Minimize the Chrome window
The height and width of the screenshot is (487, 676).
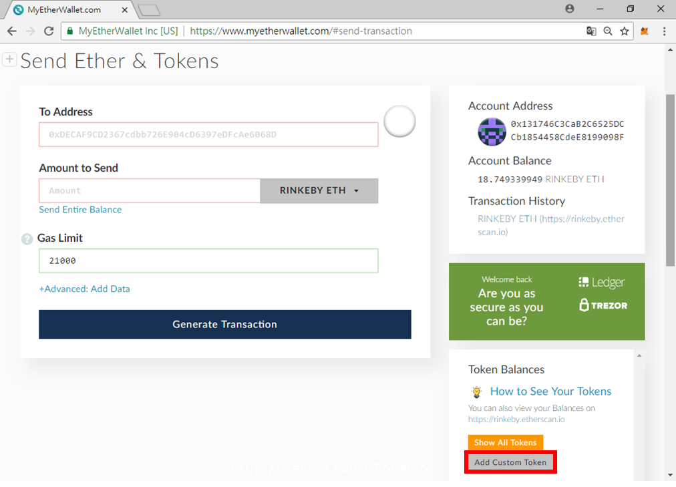[x=600, y=9]
